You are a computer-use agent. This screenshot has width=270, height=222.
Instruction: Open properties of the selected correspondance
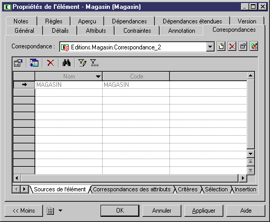(243, 46)
